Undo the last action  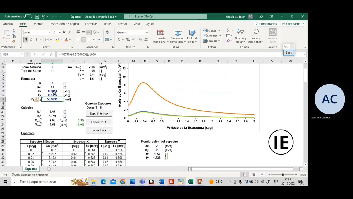click(43, 17)
